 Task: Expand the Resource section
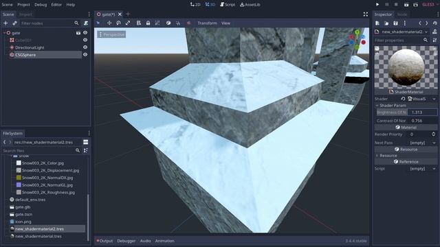[406, 156]
